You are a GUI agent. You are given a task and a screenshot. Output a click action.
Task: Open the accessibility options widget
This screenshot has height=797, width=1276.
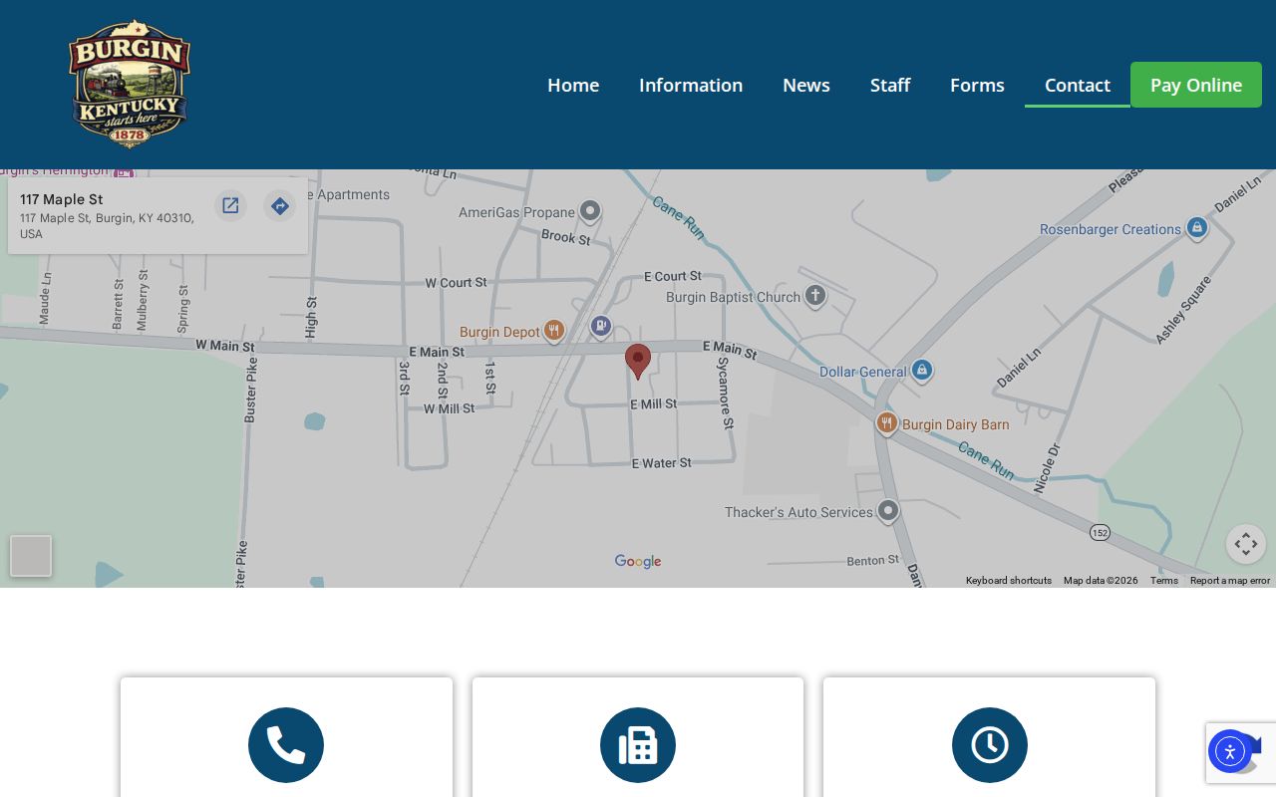pos(1230,751)
